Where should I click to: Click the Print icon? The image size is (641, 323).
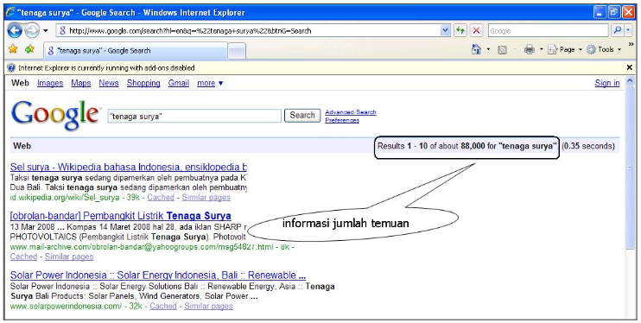[x=530, y=49]
